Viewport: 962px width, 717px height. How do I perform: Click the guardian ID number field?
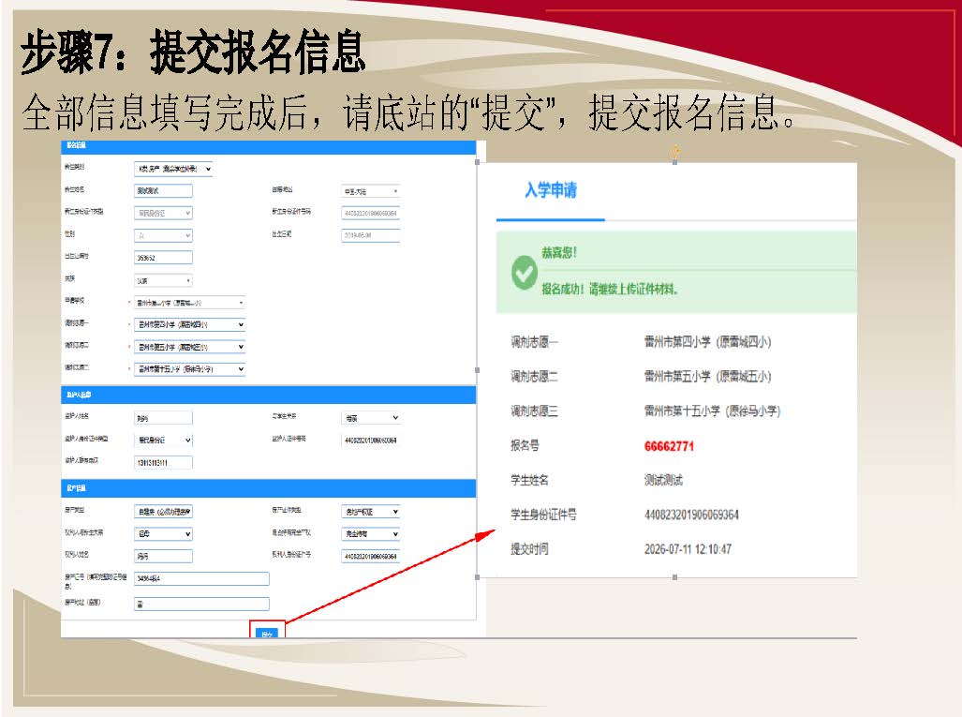pos(371,441)
